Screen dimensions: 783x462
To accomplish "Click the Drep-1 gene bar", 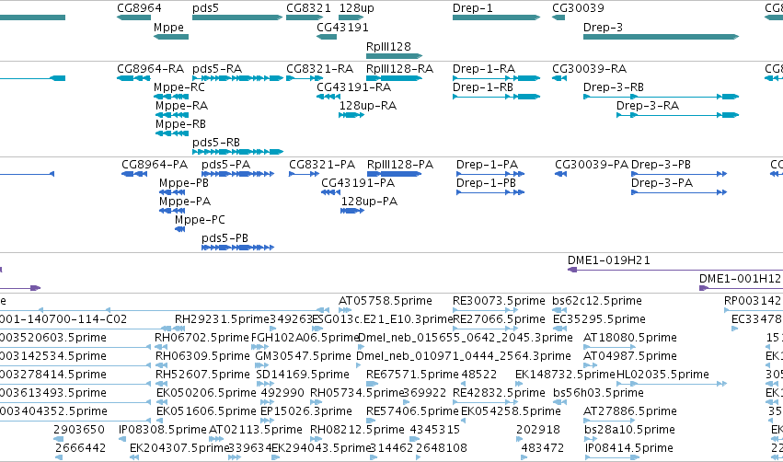I will click(x=496, y=17).
